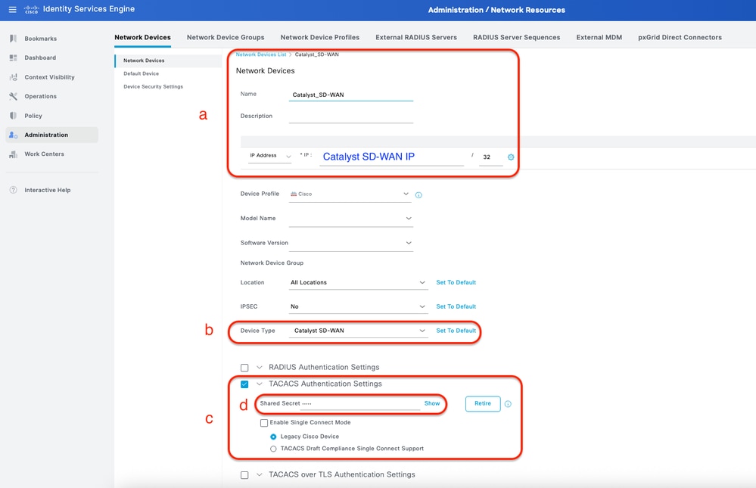Expand TACACS over TLS Authentication Settings chevron
The image size is (756, 488).
(260, 474)
